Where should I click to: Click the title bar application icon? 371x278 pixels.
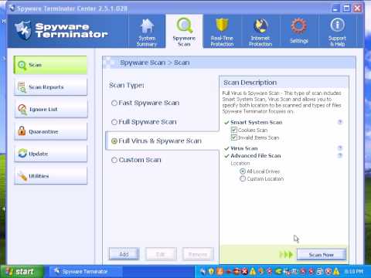[12, 8]
